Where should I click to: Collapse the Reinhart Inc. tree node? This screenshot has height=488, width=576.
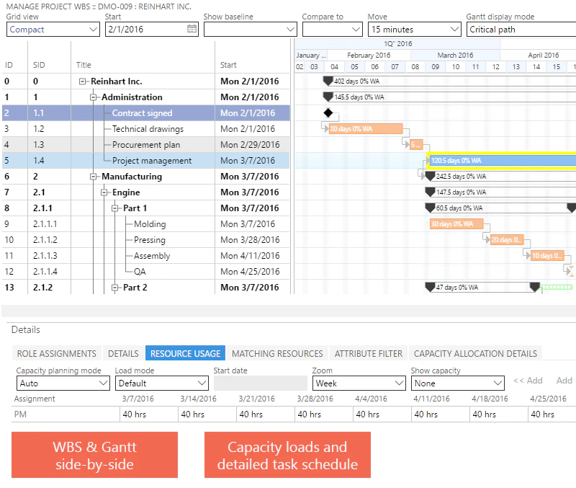click(83, 81)
